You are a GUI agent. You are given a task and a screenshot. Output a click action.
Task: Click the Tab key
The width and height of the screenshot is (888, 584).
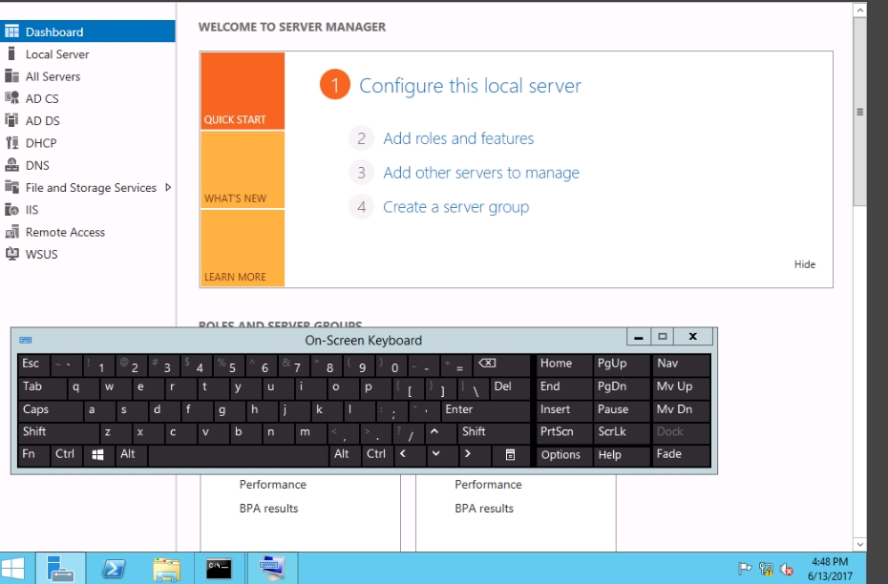pyautogui.click(x=42, y=387)
